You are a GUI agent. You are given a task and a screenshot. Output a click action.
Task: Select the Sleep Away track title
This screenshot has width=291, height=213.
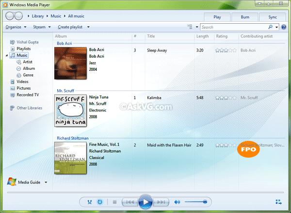tap(157, 50)
